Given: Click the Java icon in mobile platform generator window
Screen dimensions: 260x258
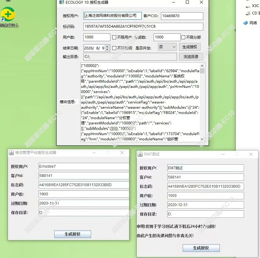Looking at the screenshot, I should click(x=11, y=153).
